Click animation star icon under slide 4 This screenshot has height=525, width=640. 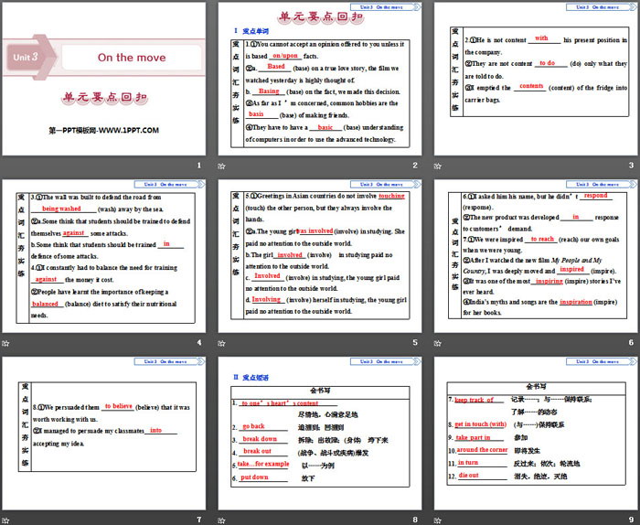coord(5,343)
